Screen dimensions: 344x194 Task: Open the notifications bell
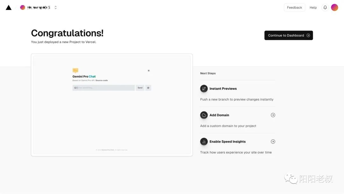coord(325,8)
